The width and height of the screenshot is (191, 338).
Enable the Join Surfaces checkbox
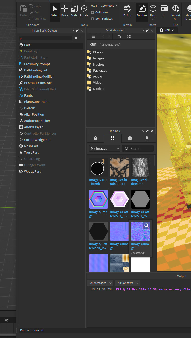tap(93, 19)
